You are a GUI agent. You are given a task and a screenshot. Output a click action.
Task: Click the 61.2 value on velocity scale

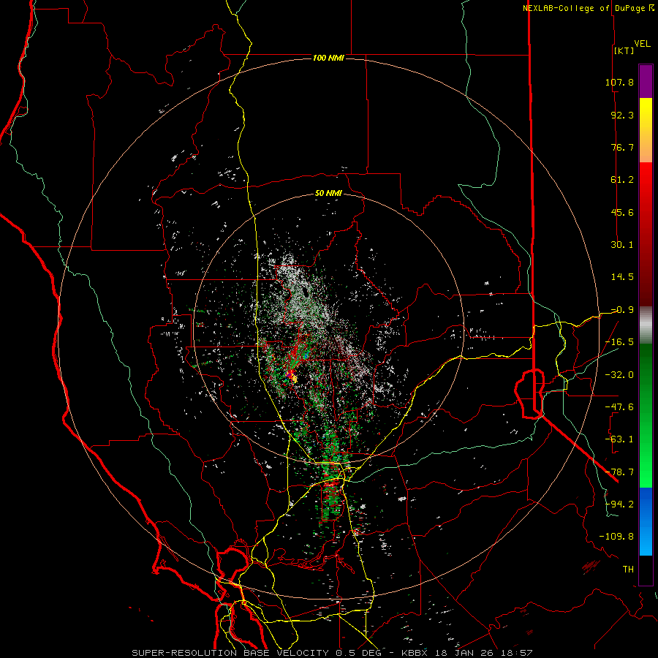(622, 180)
